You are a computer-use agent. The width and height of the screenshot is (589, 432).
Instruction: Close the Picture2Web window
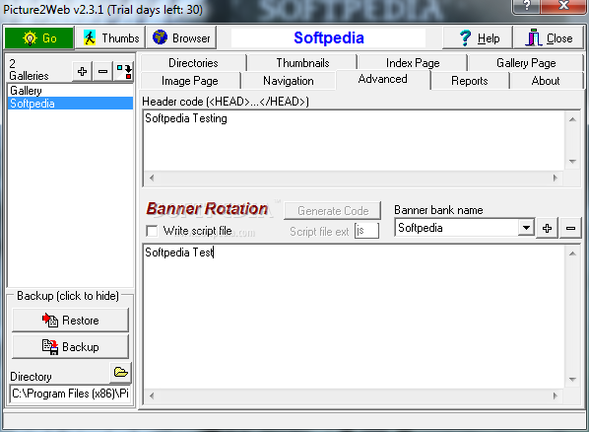(x=563, y=6)
